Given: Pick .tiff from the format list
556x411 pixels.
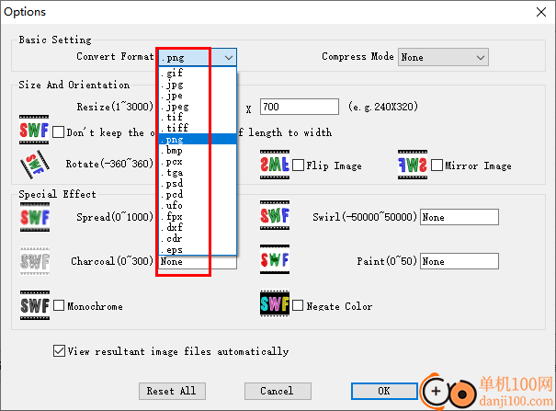Looking at the screenshot, I should click(198, 128).
